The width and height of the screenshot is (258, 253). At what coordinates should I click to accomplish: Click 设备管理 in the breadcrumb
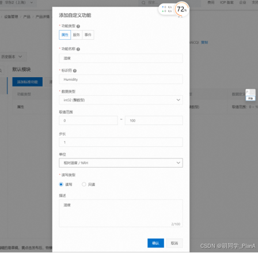11,17
